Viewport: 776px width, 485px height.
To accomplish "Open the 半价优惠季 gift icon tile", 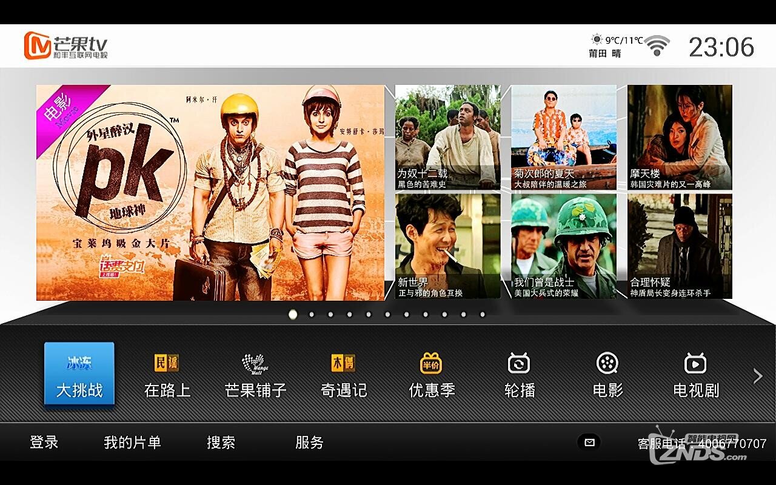I will pyautogui.click(x=431, y=376).
